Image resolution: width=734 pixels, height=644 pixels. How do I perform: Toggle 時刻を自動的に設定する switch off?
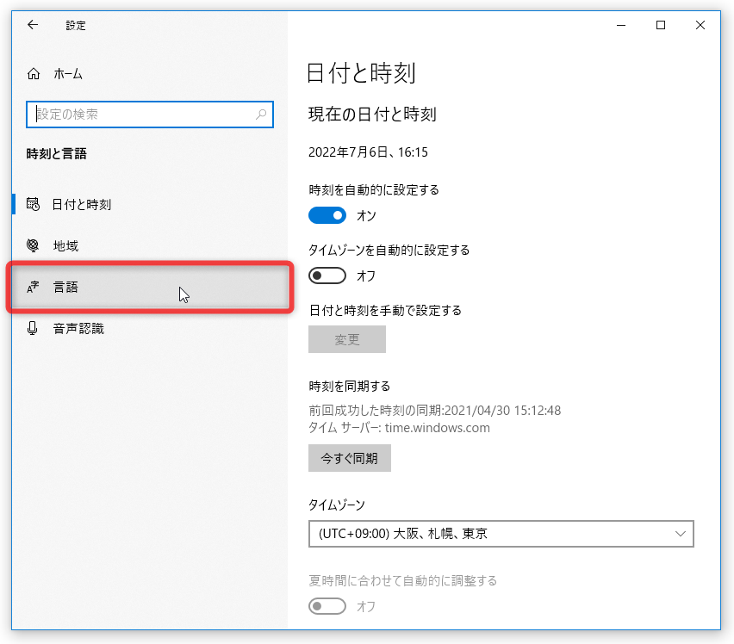pos(327,215)
